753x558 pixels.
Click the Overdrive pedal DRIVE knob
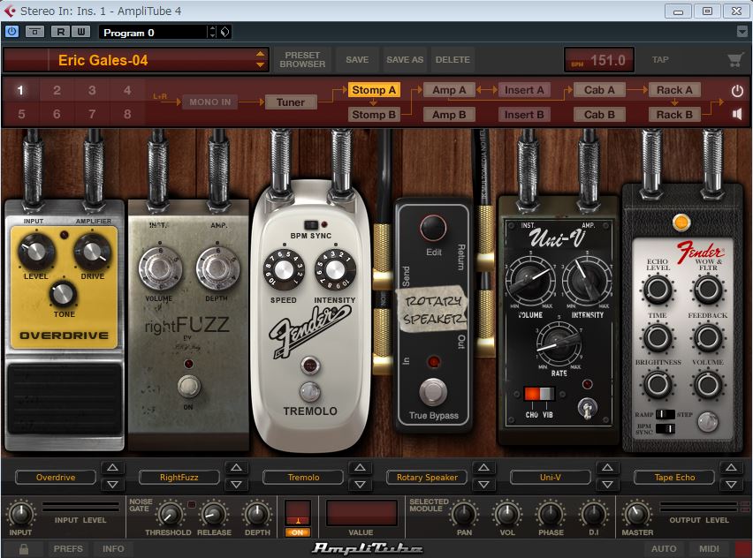(x=90, y=252)
